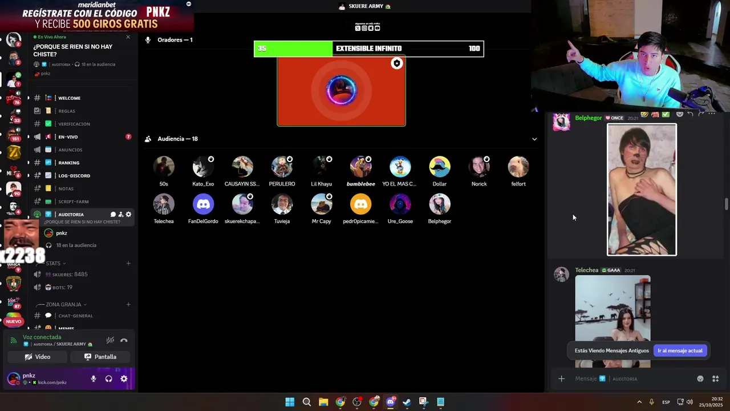
Task: Open AUDITORIA channel settings gear
Action: [x=128, y=215]
